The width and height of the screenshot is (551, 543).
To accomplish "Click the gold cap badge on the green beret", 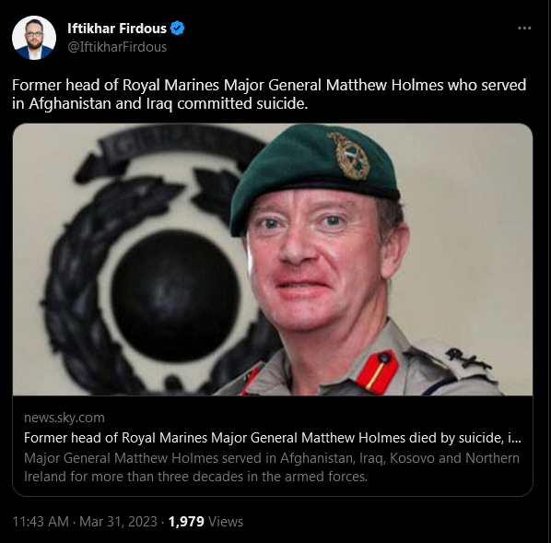I will pos(349,156).
